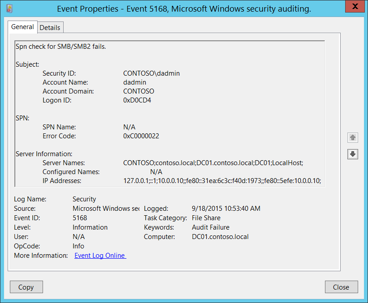Go to the next event using the down arrow
The height and width of the screenshot is (303, 368).
tap(352, 154)
